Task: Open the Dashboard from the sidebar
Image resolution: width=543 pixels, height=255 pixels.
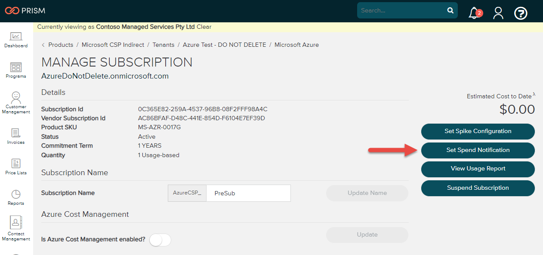Action: (x=16, y=39)
